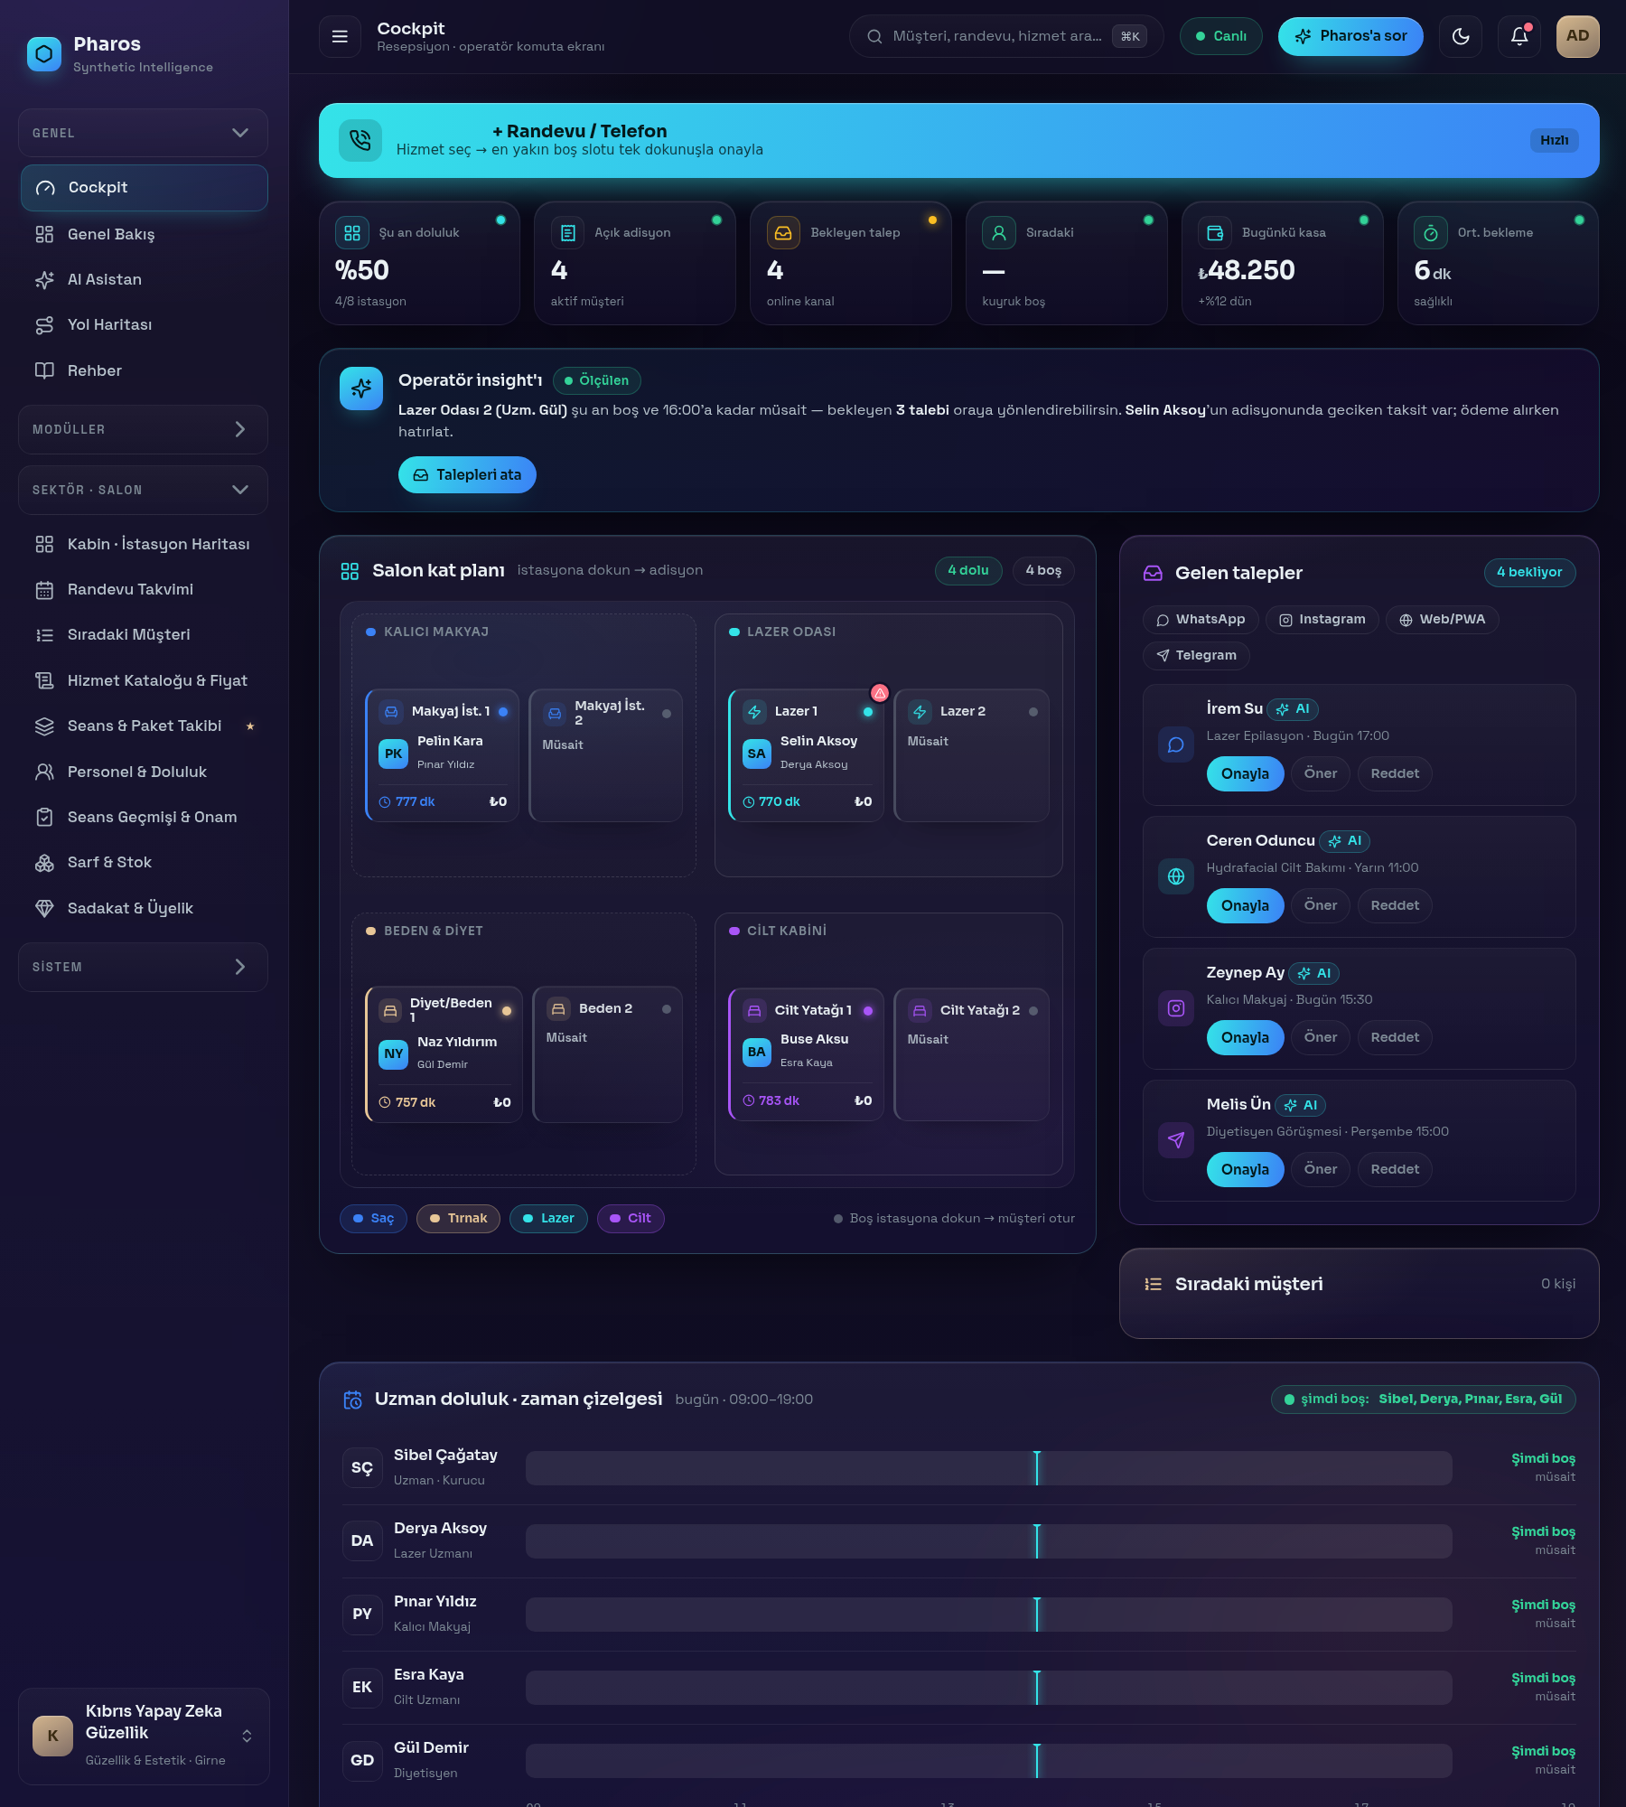1626x1807 pixels.
Task: Open the AD user avatar
Action: tap(1577, 36)
